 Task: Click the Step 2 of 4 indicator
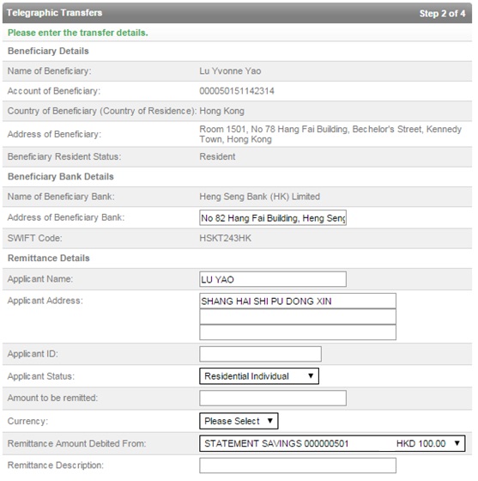coord(442,14)
